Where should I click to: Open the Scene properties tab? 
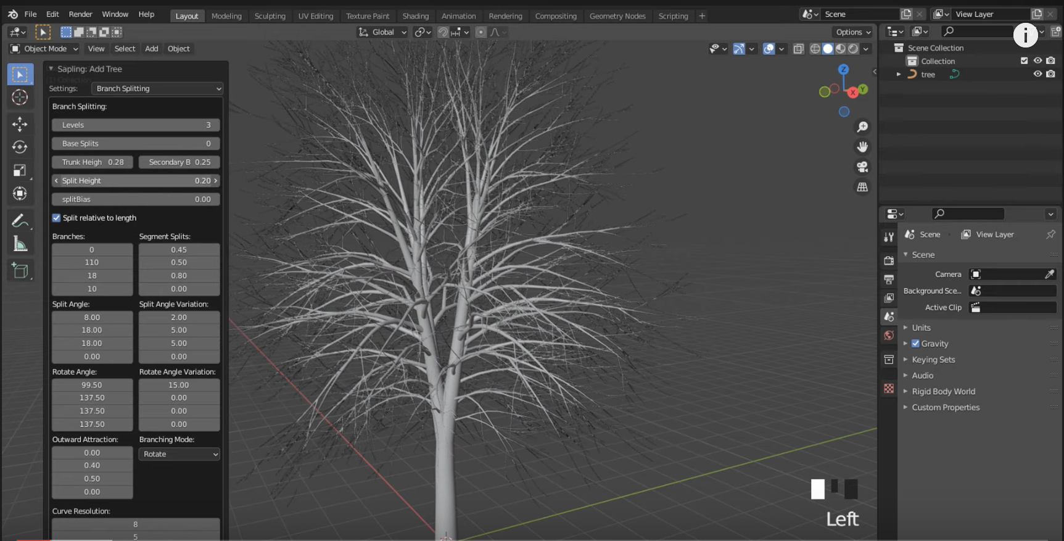[889, 316]
